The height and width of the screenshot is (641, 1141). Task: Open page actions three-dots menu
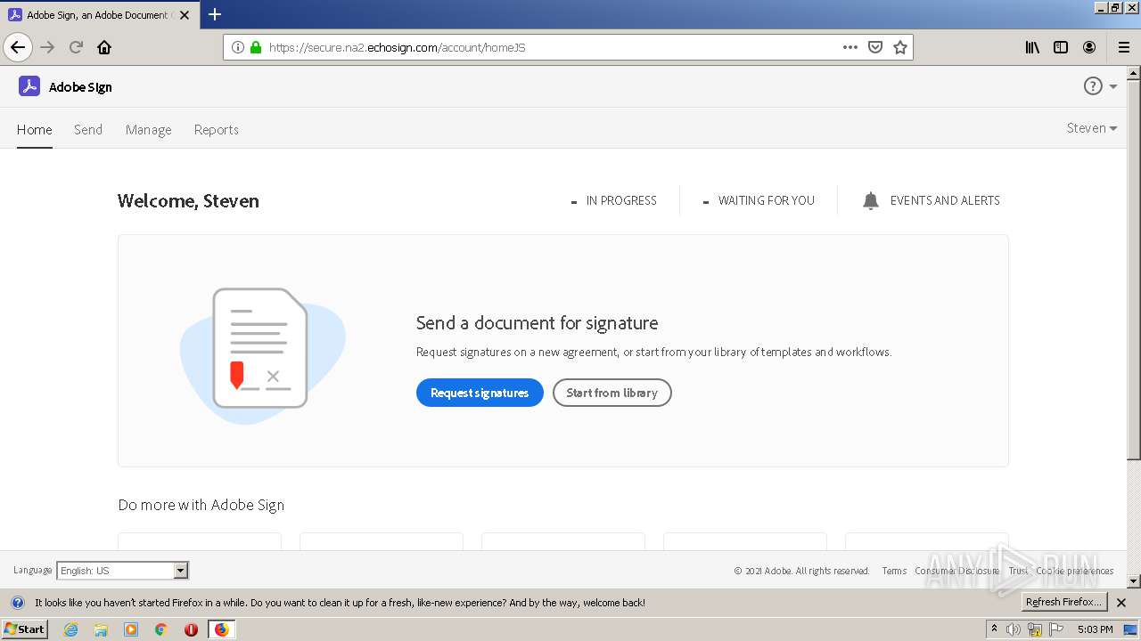(850, 47)
